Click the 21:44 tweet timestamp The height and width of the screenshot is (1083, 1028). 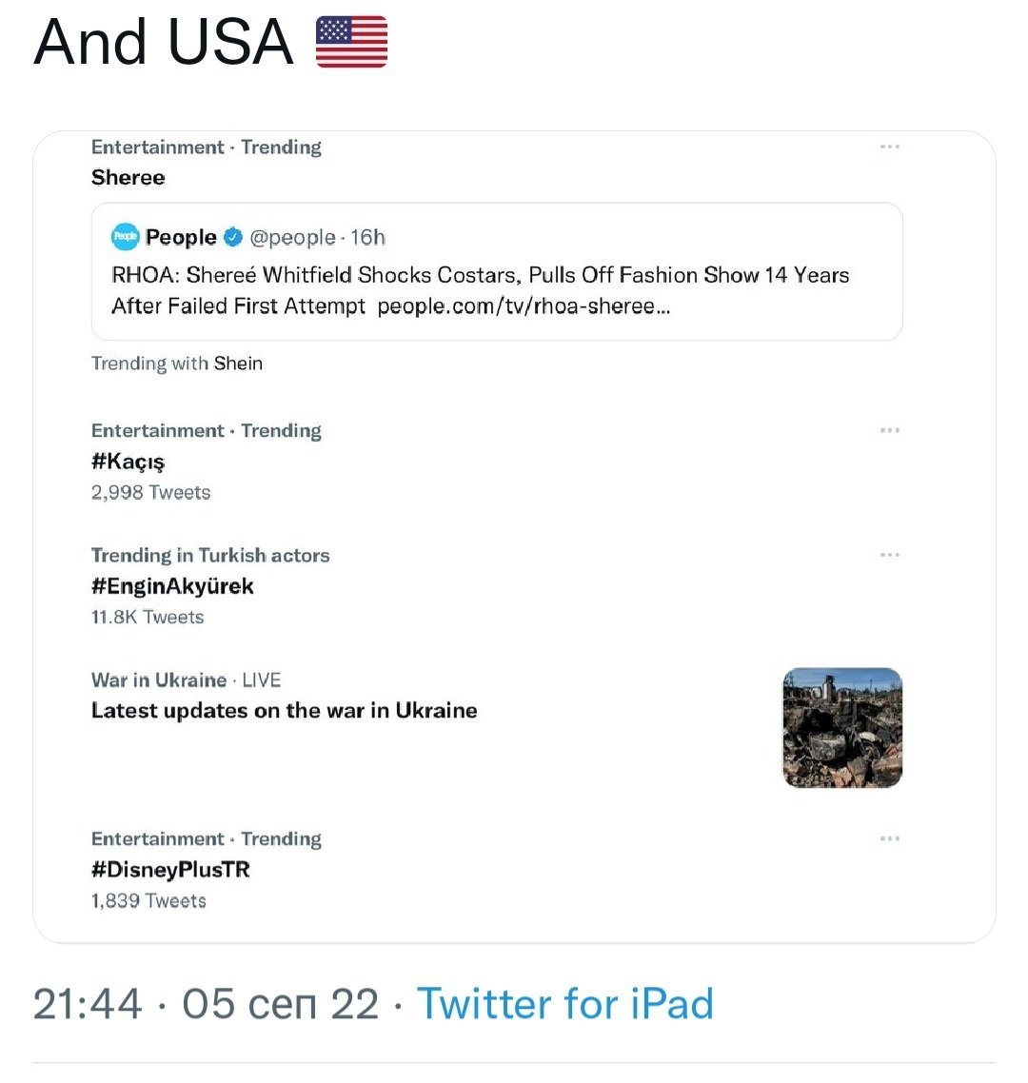[x=88, y=1004]
